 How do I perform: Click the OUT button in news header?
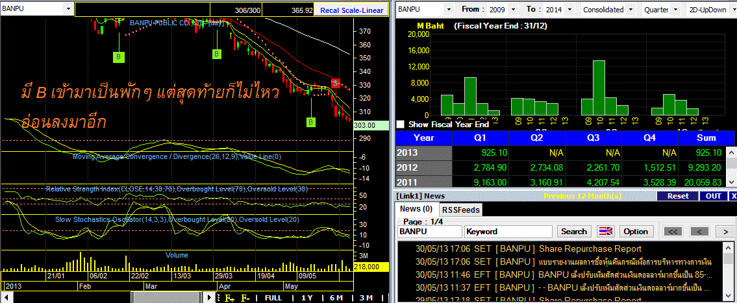pos(713,196)
